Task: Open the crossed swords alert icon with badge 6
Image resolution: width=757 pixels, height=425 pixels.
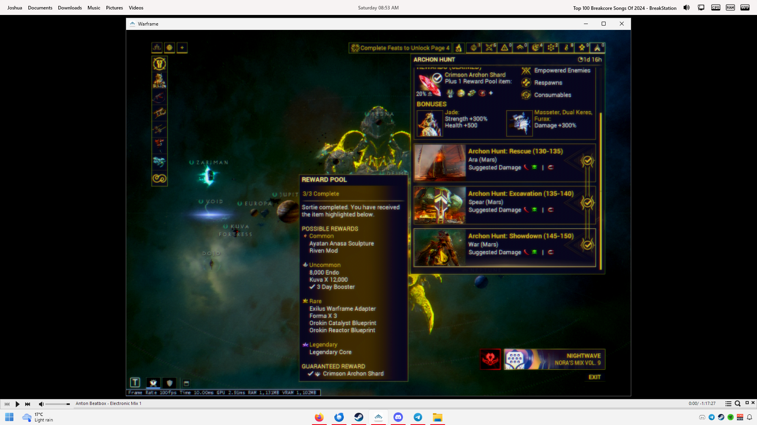Action: [490, 48]
